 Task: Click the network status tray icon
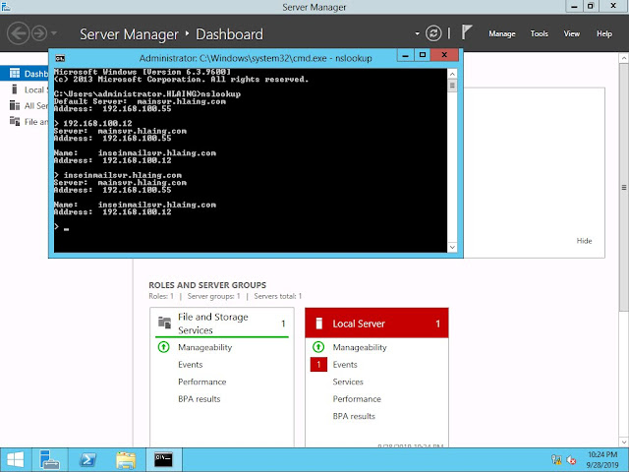pos(556,460)
